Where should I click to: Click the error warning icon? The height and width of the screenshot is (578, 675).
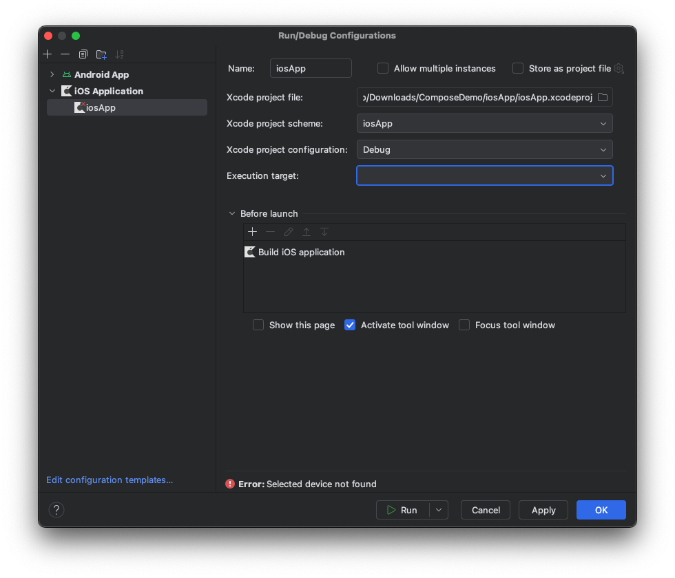[230, 484]
